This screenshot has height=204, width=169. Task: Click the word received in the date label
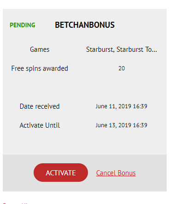pos(47,106)
